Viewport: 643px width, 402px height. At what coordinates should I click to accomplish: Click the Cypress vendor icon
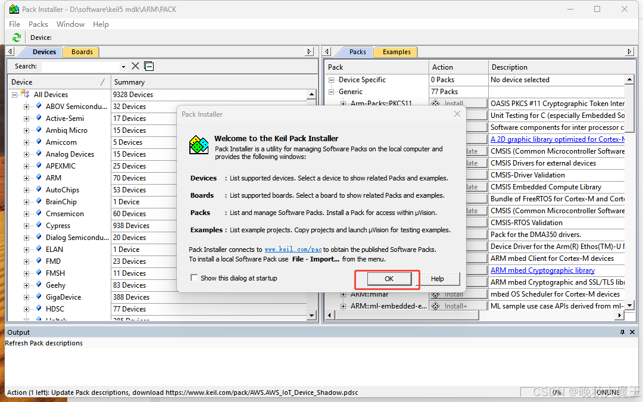[39, 225]
